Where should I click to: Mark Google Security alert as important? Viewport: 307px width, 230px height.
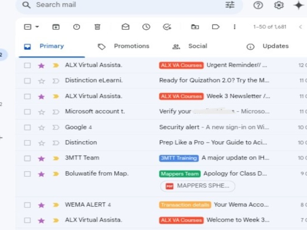(56, 127)
